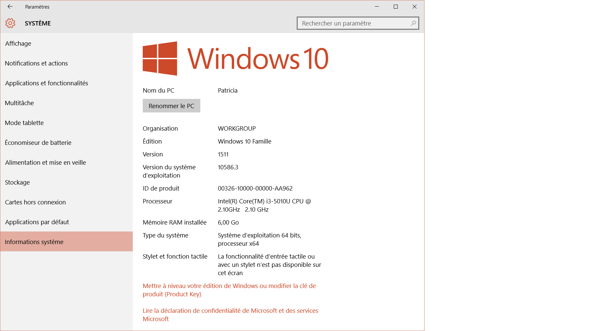Screen dimensions: 604x331
Task: Click the 6,00 Go RAM value
Action: coord(228,222)
